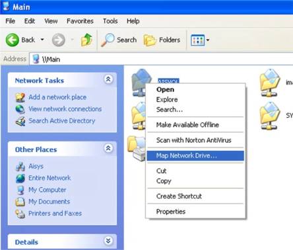The image size is (293, 250).
Task: Expand the Details panel
Action: click(x=108, y=241)
